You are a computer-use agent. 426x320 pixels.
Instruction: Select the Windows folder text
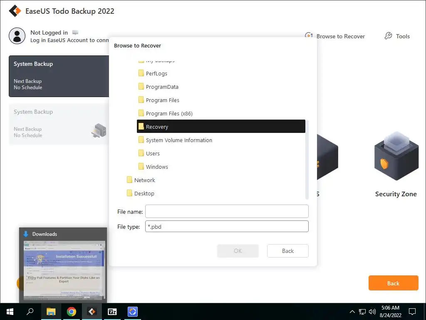click(x=157, y=167)
